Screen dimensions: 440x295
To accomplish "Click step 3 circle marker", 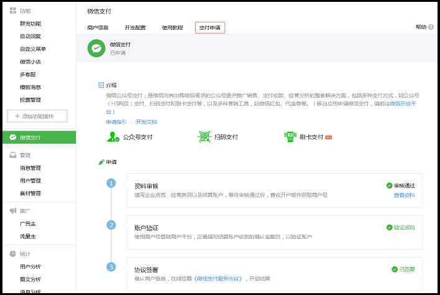I will click(x=111, y=267).
